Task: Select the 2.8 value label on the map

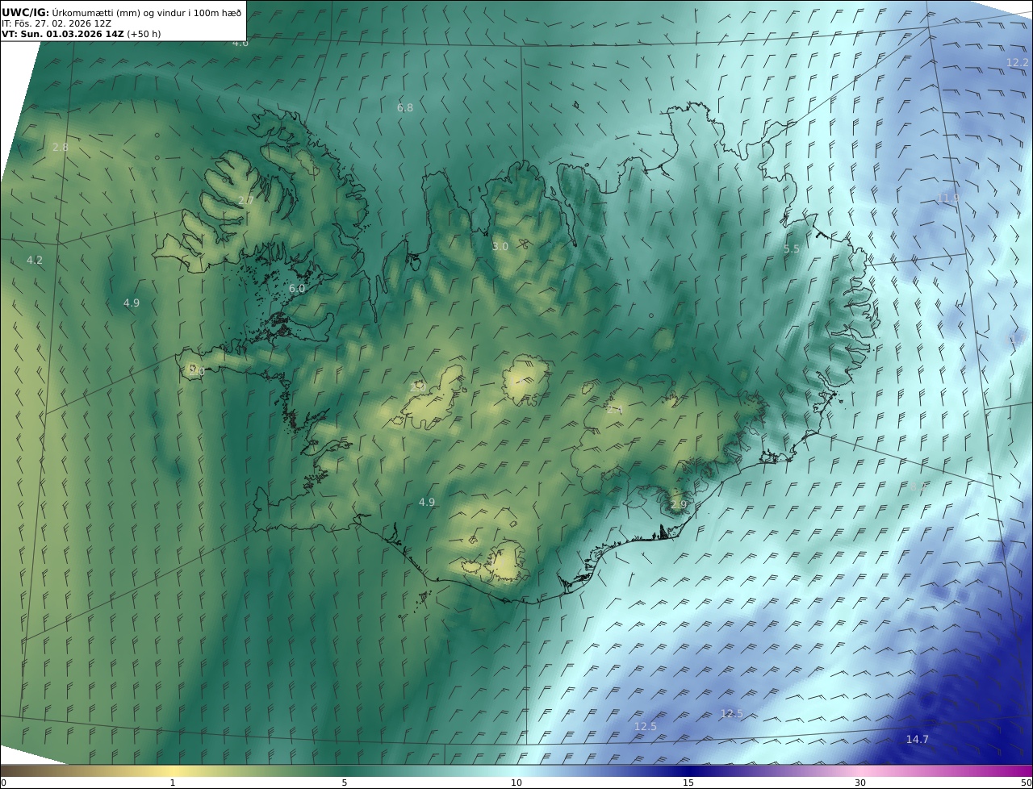Action: point(61,147)
